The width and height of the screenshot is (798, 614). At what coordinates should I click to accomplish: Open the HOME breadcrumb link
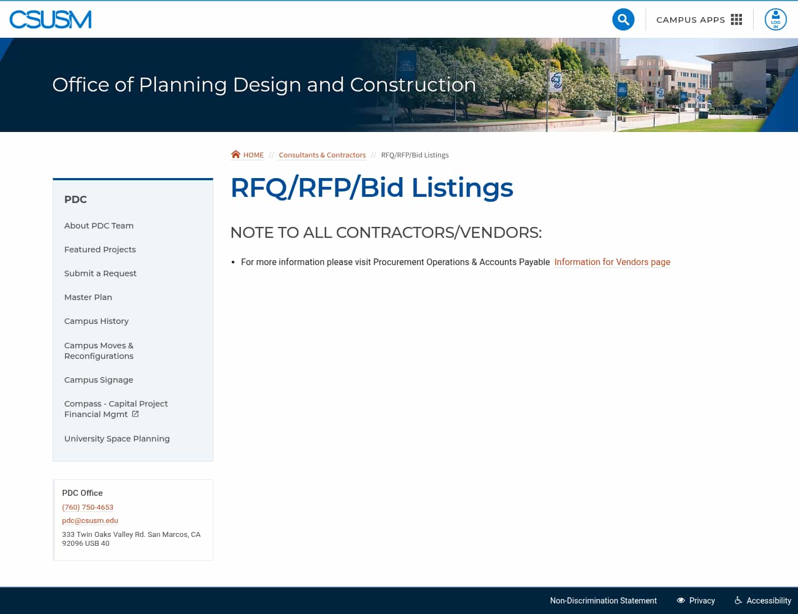tap(253, 155)
